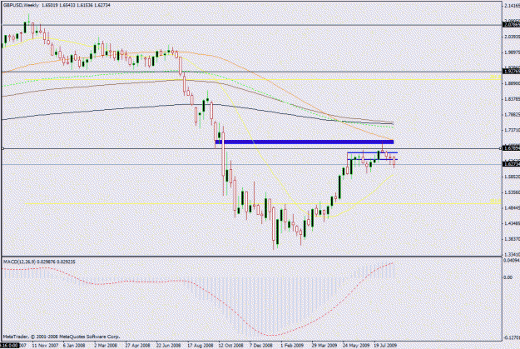Click the 24 May 2009 date label
This screenshot has width=520, height=349.
pyautogui.click(x=356, y=346)
